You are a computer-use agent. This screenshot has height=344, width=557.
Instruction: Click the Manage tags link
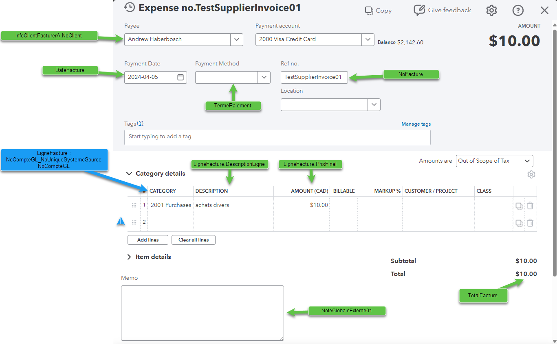(416, 124)
